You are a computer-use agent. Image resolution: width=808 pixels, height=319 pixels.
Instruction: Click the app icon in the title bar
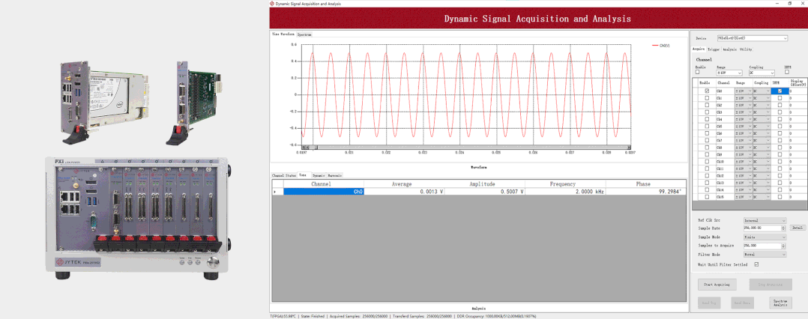pos(273,3)
